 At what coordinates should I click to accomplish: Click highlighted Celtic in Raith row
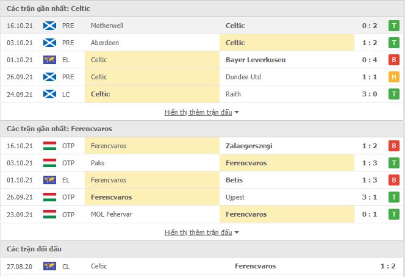100,94
